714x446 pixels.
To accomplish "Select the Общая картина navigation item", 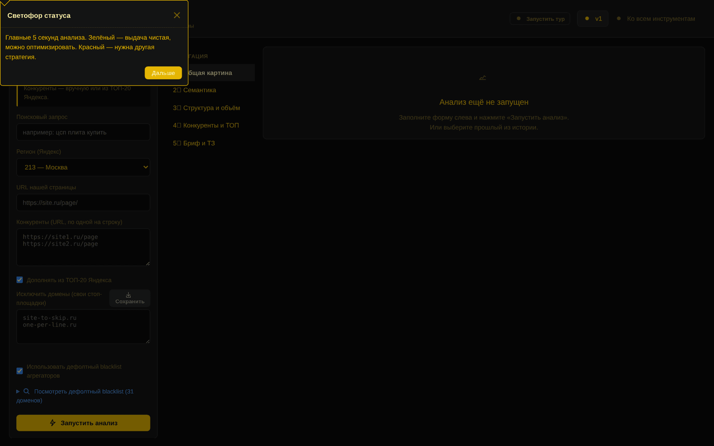I will [212, 73].
